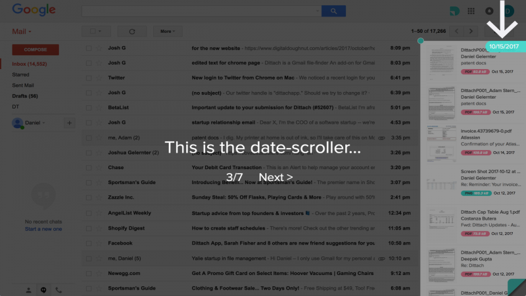Select the Chase email checkbox
This screenshot has width=526, height=296.
[89, 168]
